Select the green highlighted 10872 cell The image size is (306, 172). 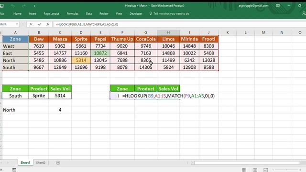click(x=100, y=53)
